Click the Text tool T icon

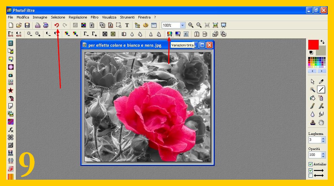(127, 25)
